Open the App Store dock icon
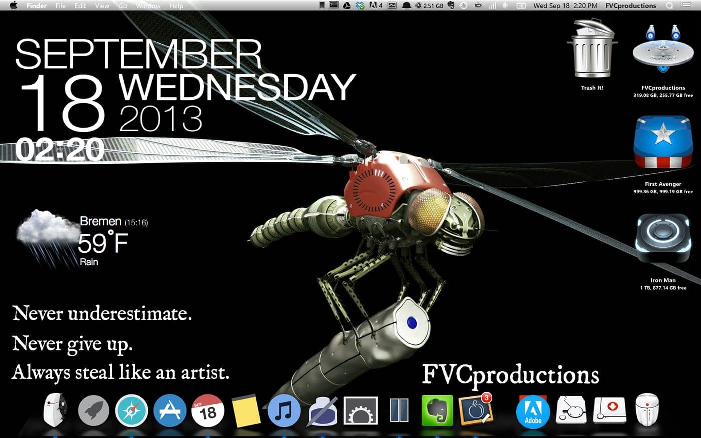This screenshot has height=438, width=701. coord(170,411)
